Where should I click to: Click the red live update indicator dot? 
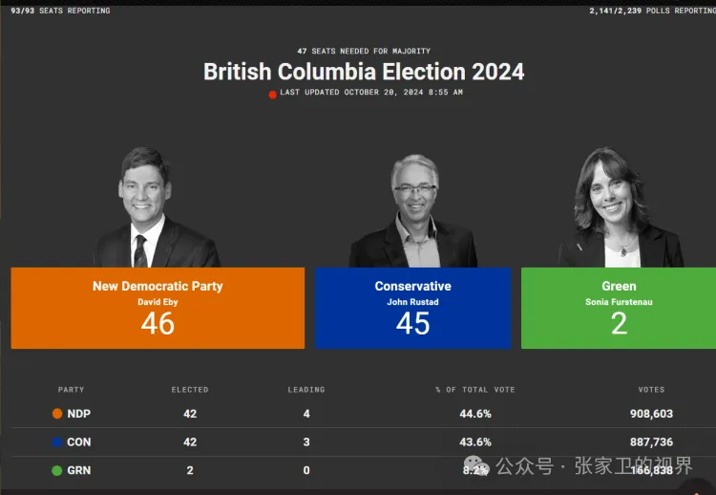coord(273,94)
